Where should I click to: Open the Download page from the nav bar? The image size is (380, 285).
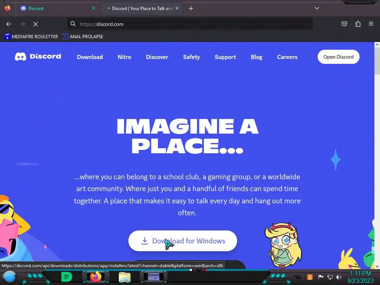coord(90,57)
